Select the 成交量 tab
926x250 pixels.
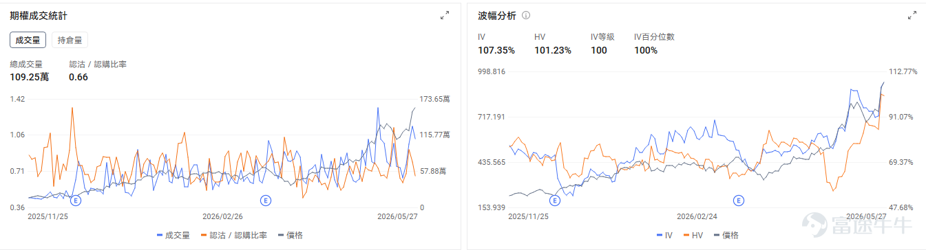pos(28,40)
